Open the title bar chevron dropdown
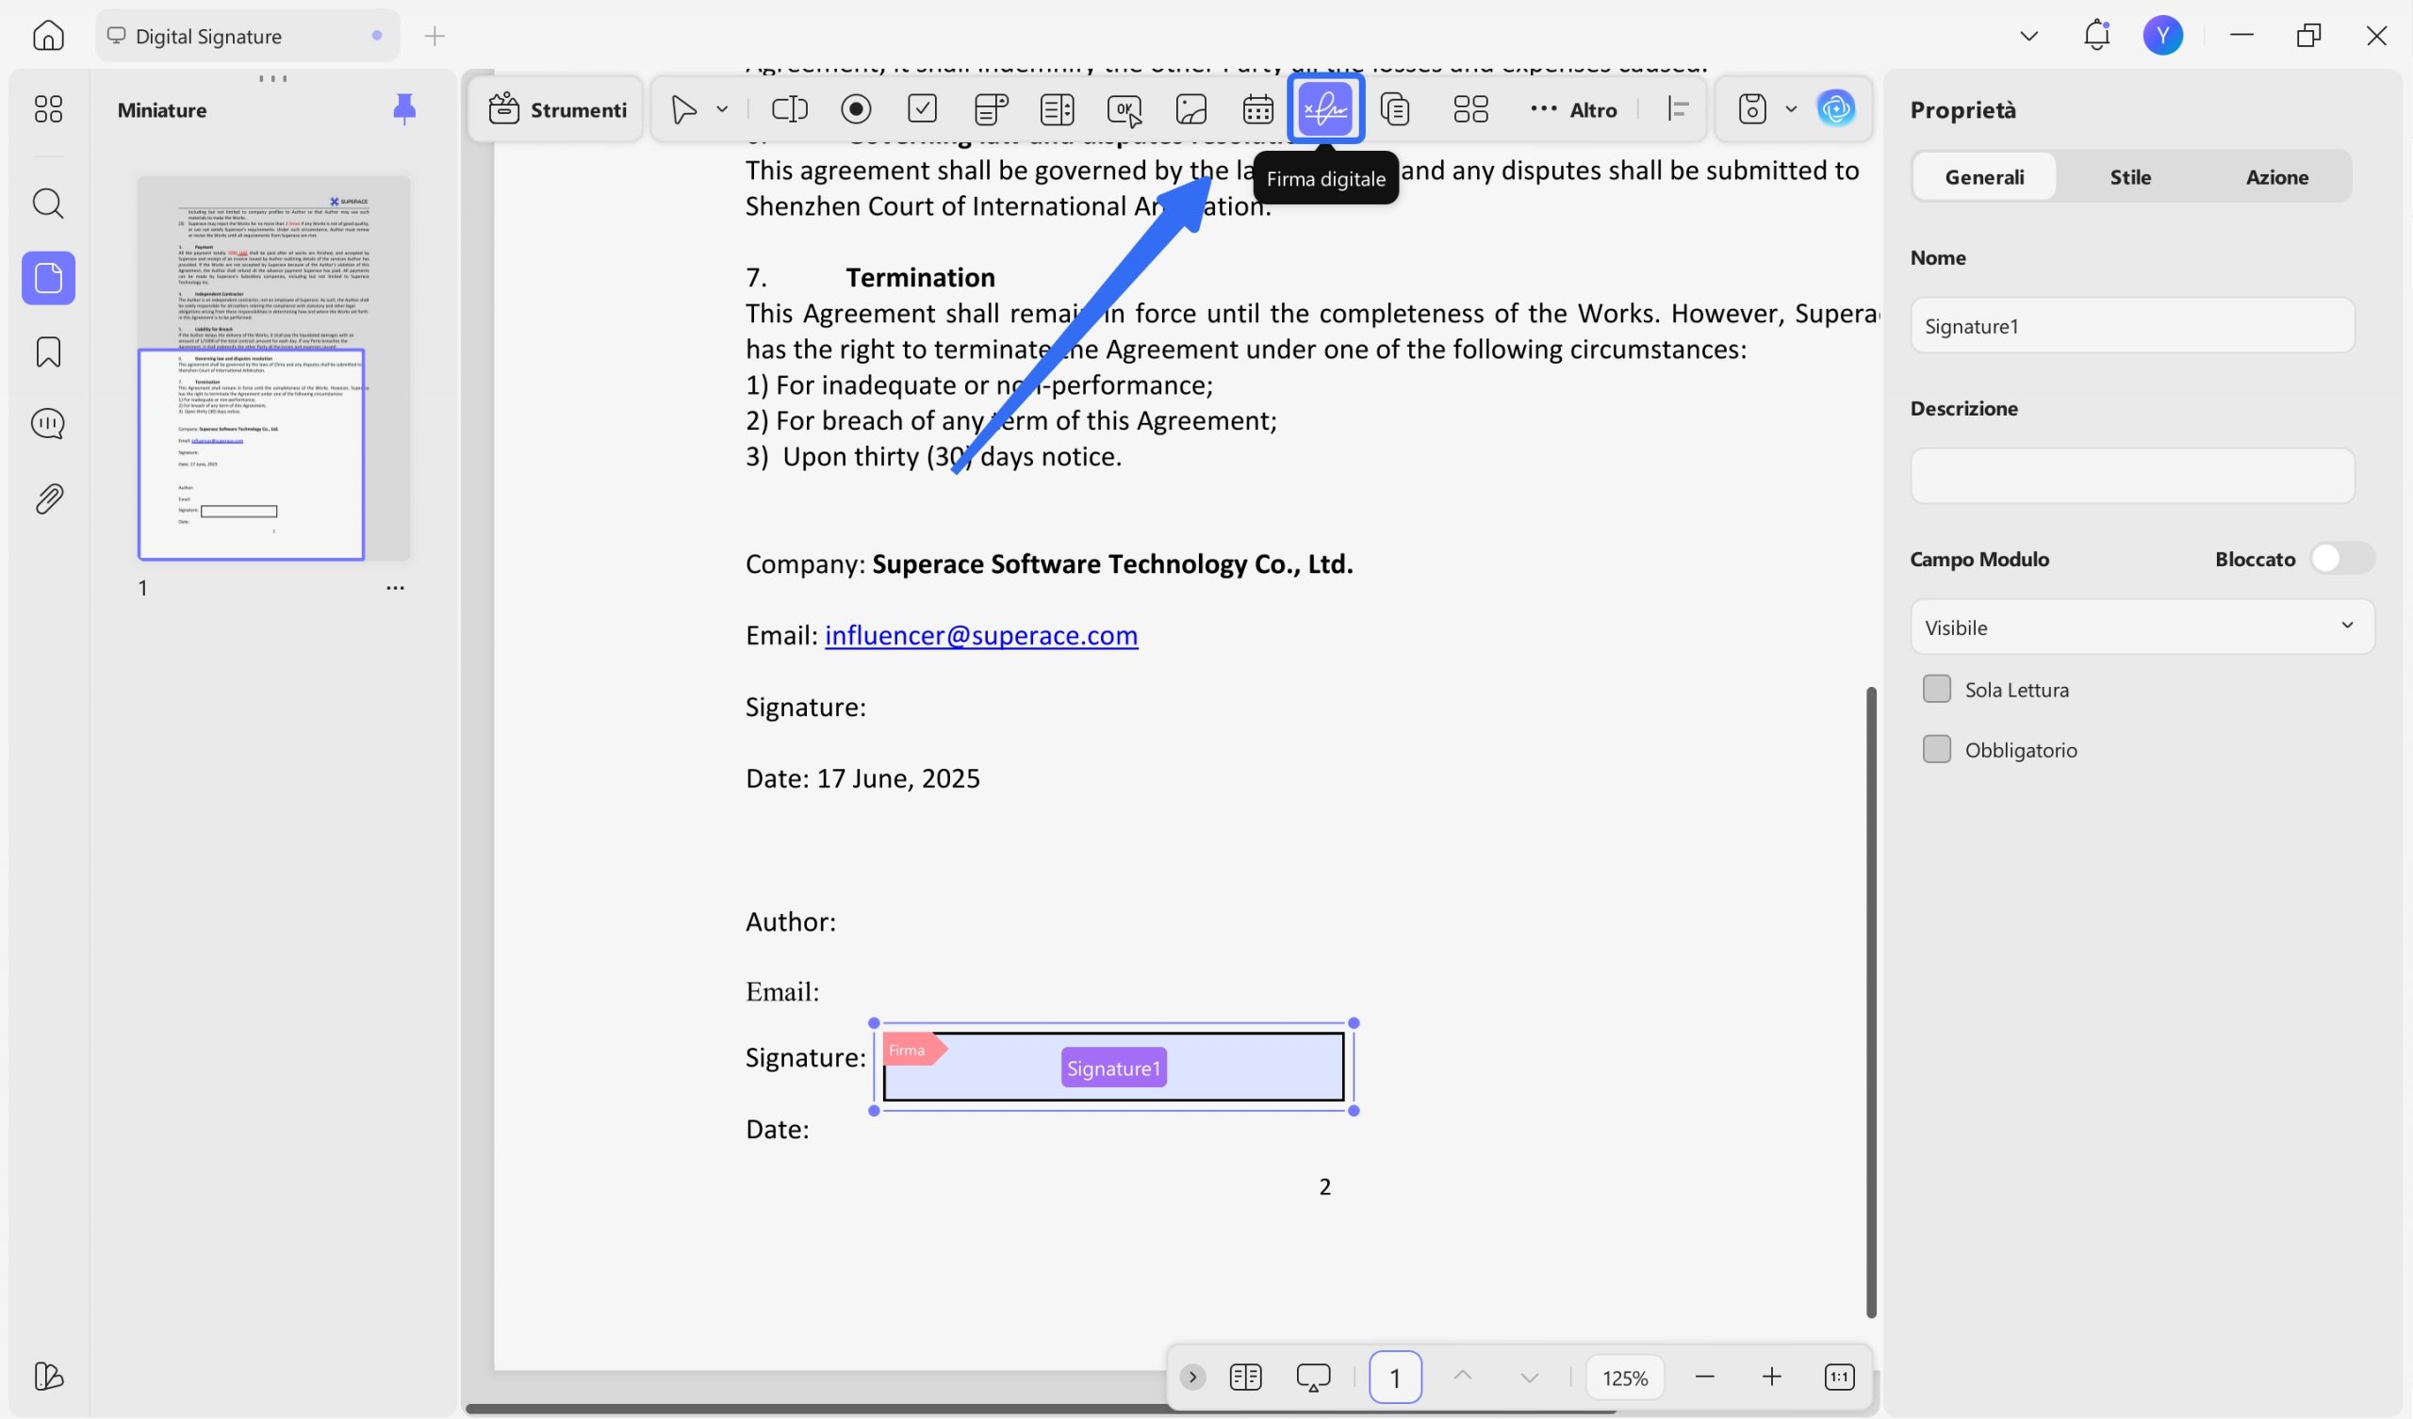This screenshot has width=2413, height=1419. 2028,37
